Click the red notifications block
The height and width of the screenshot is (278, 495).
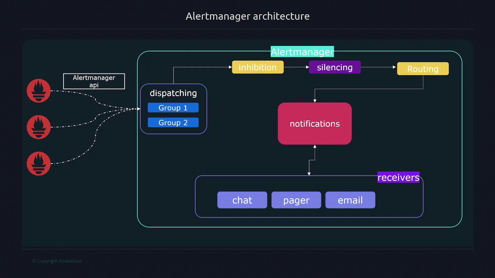[315, 124]
